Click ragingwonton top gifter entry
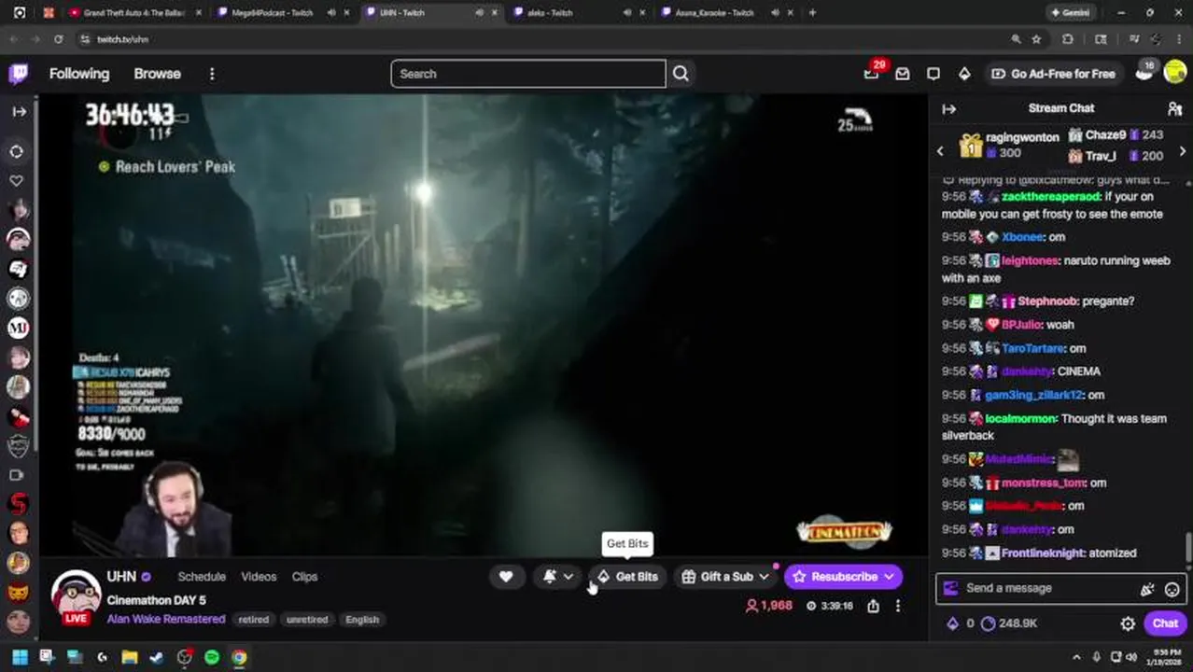Viewport: 1193px width, 672px height. pyautogui.click(x=1011, y=145)
